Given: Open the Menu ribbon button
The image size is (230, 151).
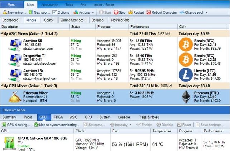Looking at the screenshot, I should point(12,5).
